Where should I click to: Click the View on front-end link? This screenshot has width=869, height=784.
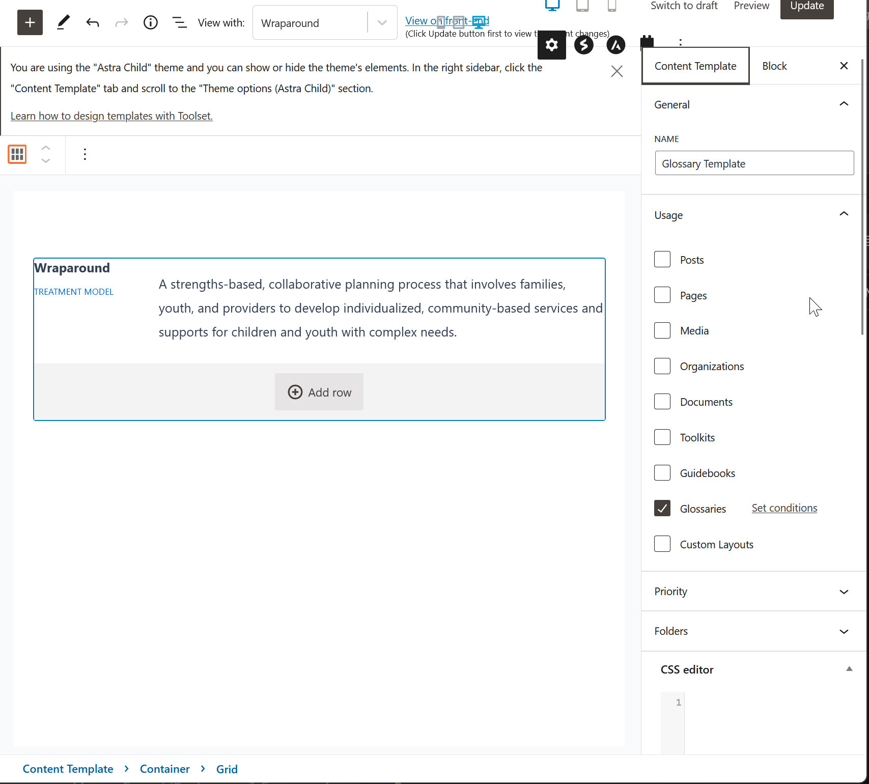(x=447, y=21)
